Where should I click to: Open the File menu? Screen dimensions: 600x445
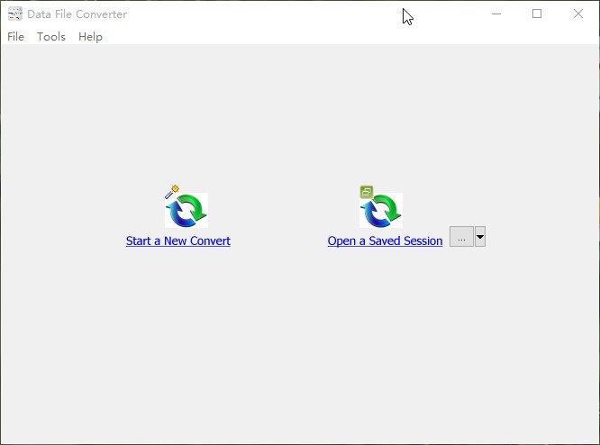(x=15, y=37)
